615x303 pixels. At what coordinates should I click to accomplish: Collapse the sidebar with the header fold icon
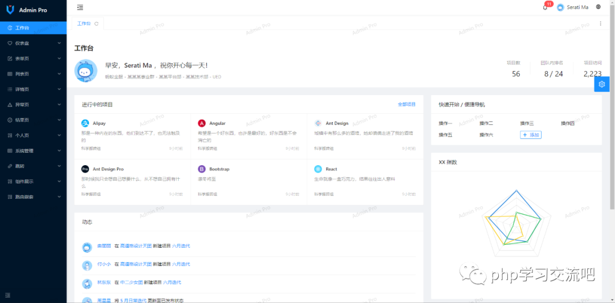(80, 7)
